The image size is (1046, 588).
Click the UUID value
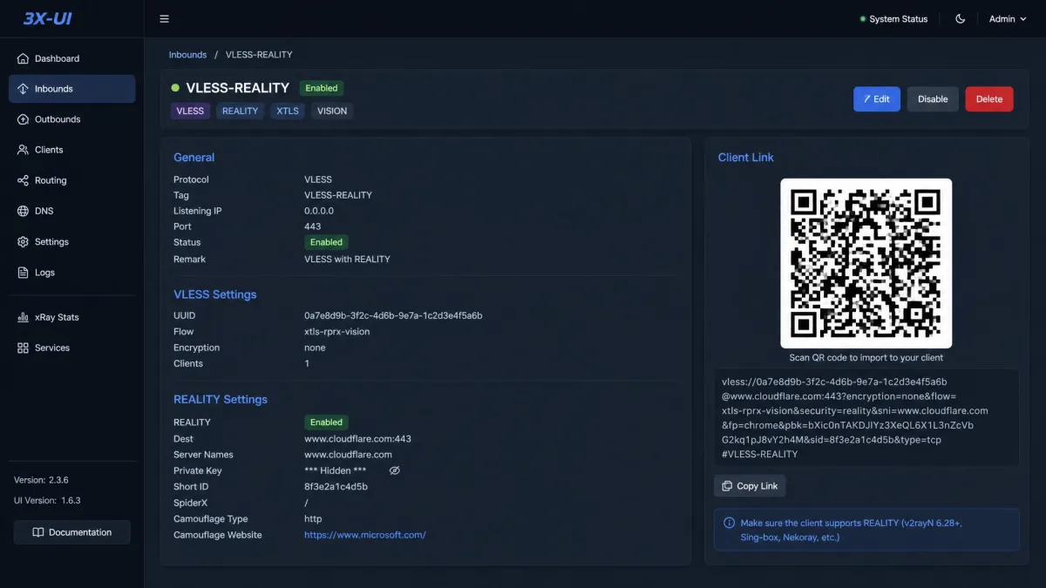coord(393,315)
